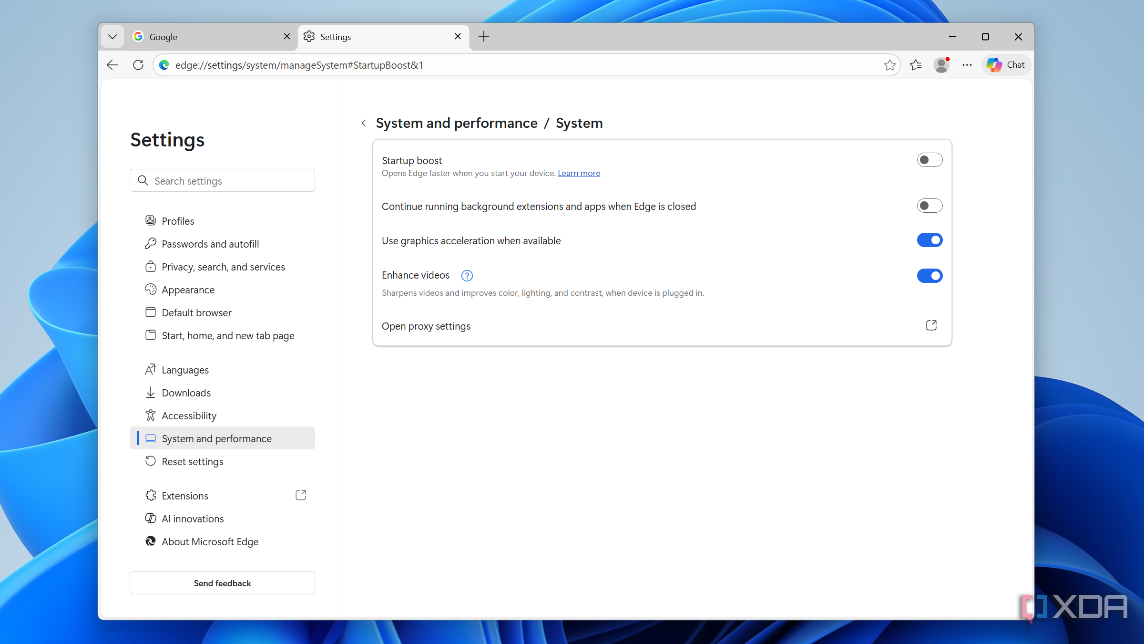Image resolution: width=1144 pixels, height=644 pixels.
Task: Select System and performance in sidebar
Action: [222, 438]
